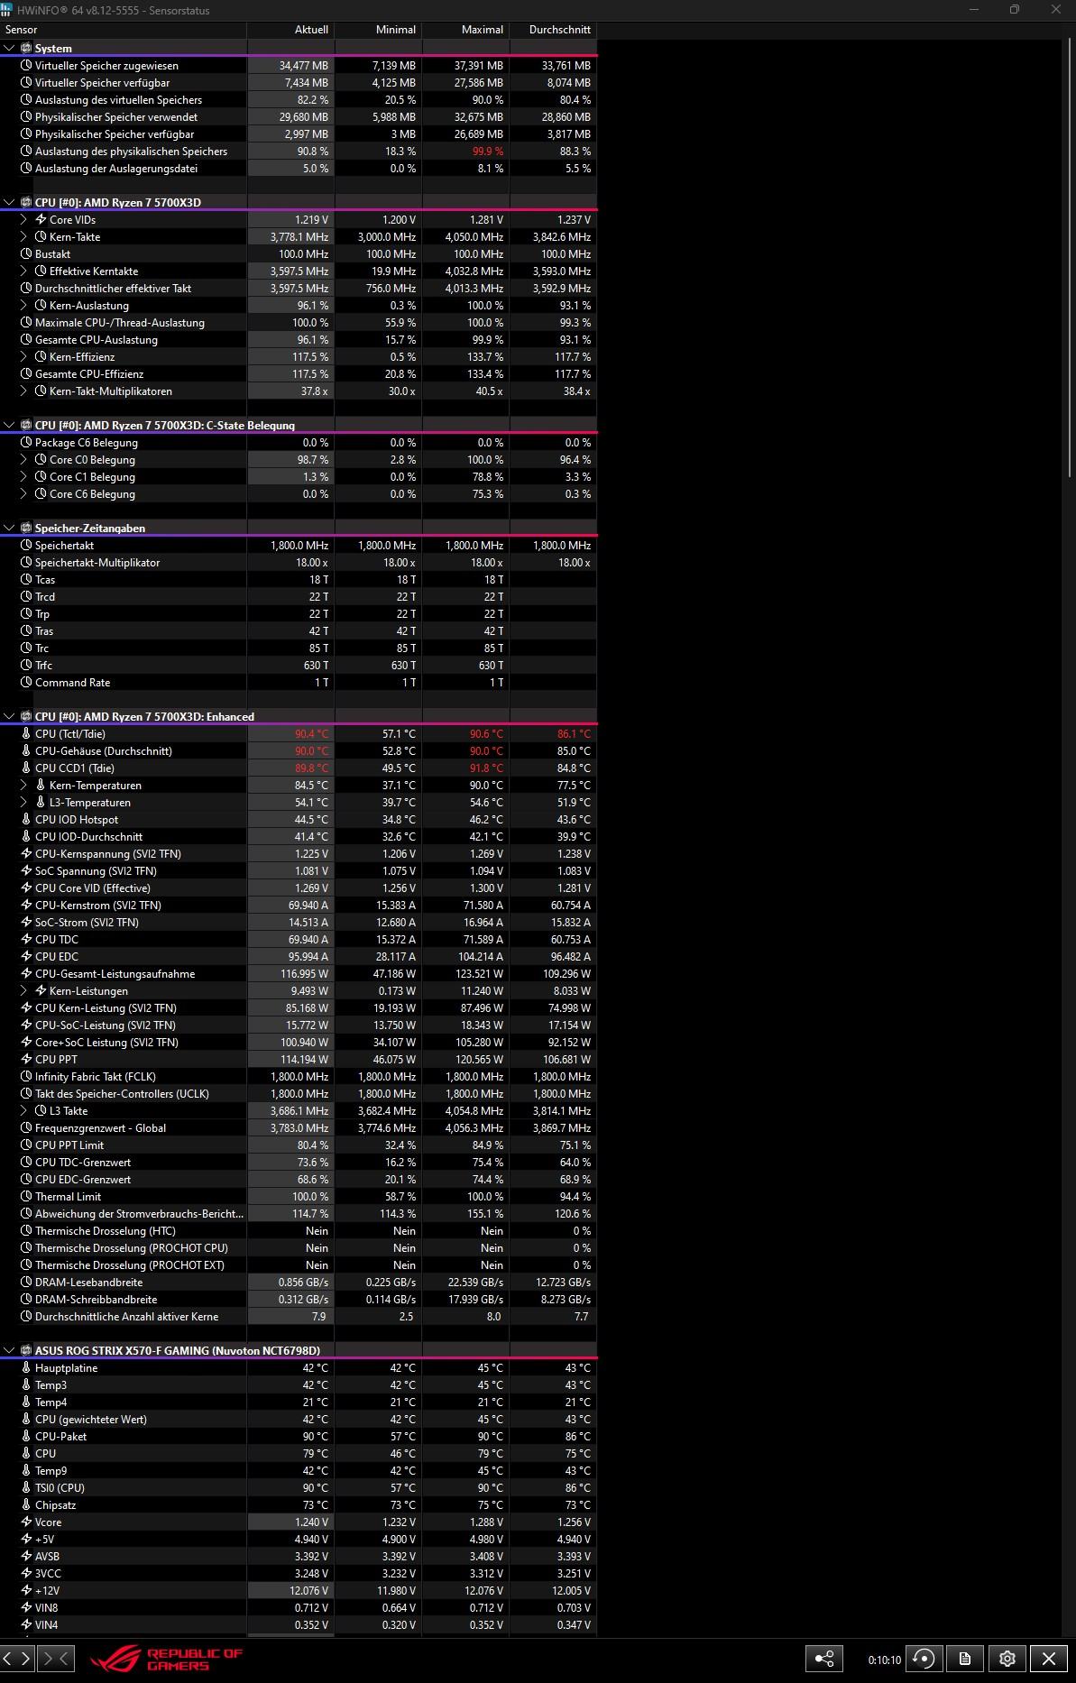Click lightning icon of CPU EDC
The height and width of the screenshot is (1683, 1076).
click(x=26, y=956)
